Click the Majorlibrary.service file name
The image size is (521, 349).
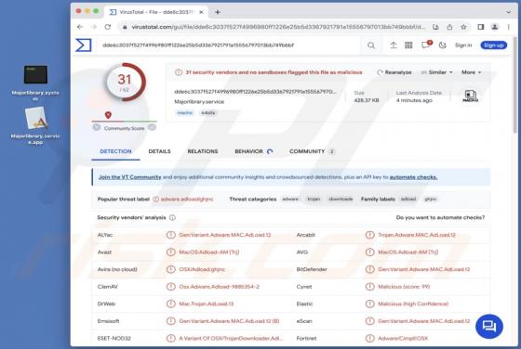[x=199, y=102]
